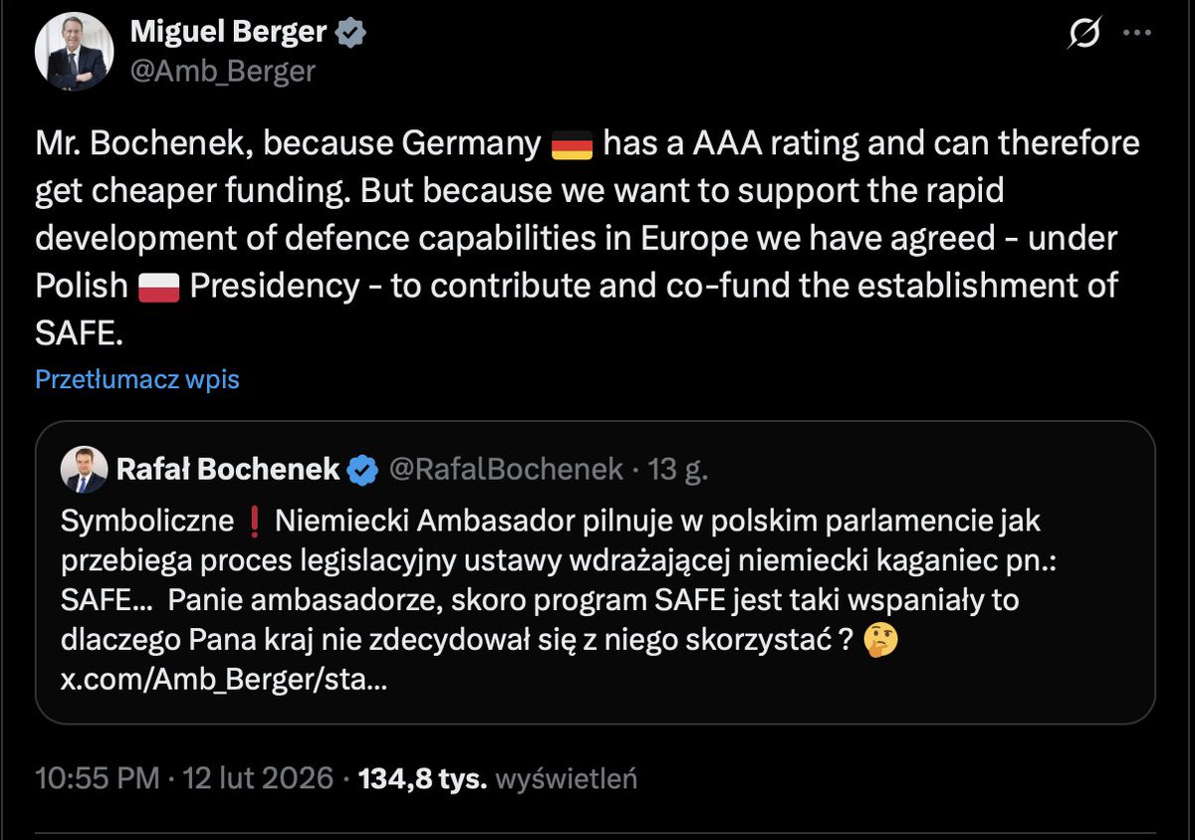This screenshot has width=1195, height=840.
Task: Open the quoted post starting with "Symboliczne"
Action: click(x=596, y=577)
